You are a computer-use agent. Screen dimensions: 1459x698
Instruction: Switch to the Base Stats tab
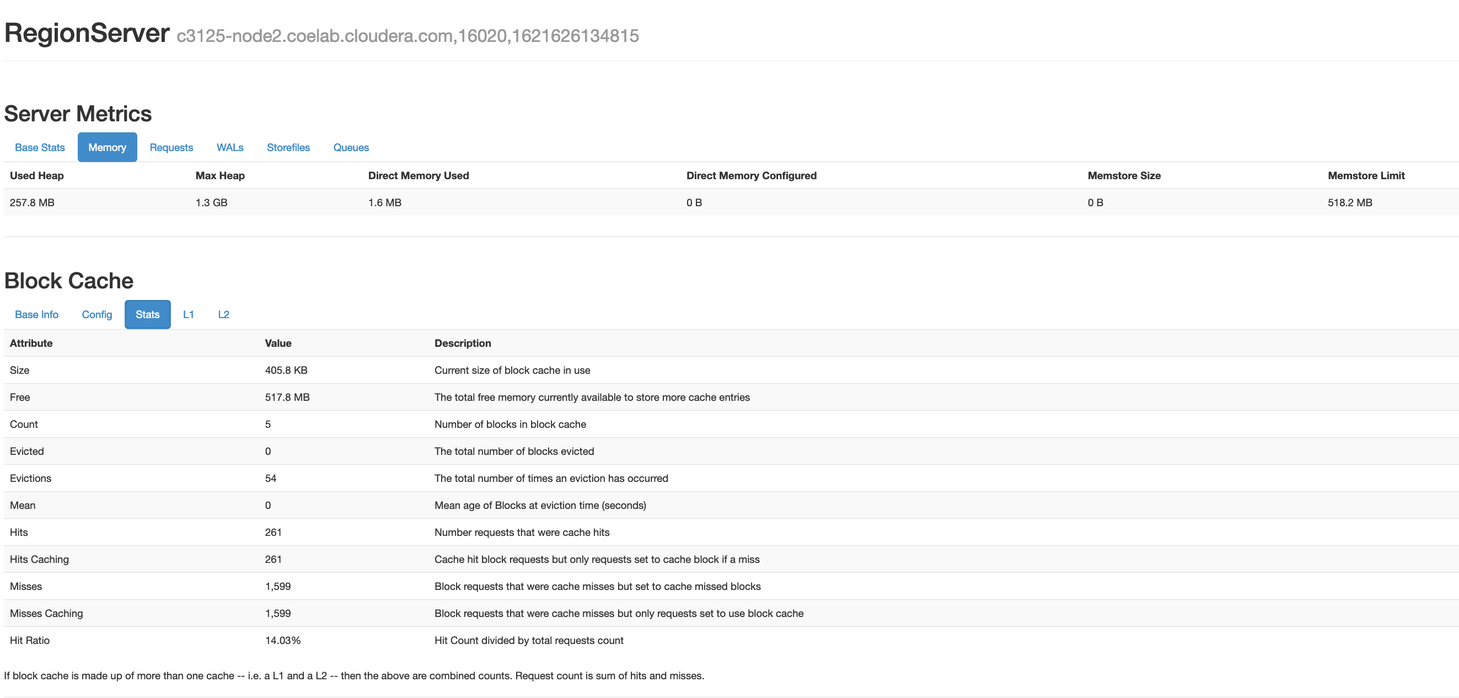(x=39, y=147)
